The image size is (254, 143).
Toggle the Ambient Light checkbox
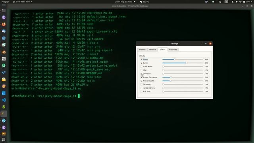pos(141,81)
